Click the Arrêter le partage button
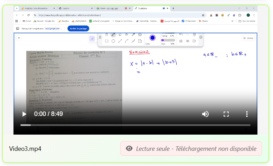This screenshot has width=273, height=166. (x=78, y=29)
